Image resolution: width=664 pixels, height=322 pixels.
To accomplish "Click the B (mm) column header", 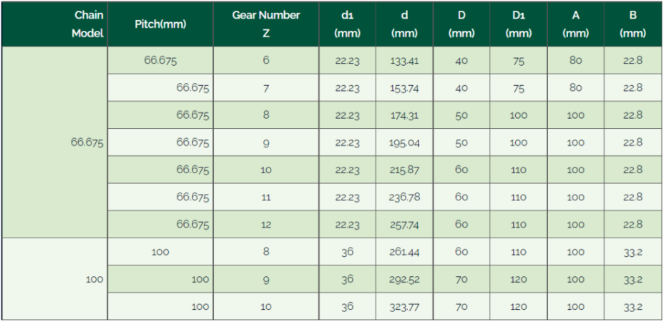I will click(x=633, y=24).
